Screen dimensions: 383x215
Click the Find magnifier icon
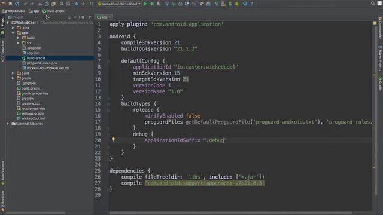[62, 4]
